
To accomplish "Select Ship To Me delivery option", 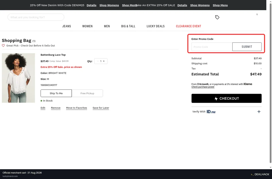I will 56,93.
